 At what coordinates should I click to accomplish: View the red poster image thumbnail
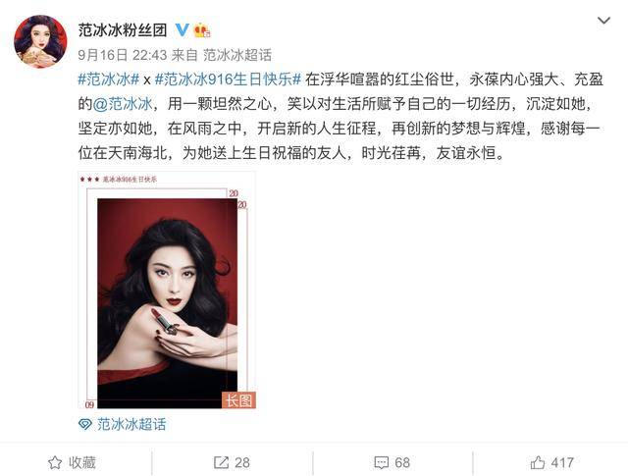coord(167,291)
